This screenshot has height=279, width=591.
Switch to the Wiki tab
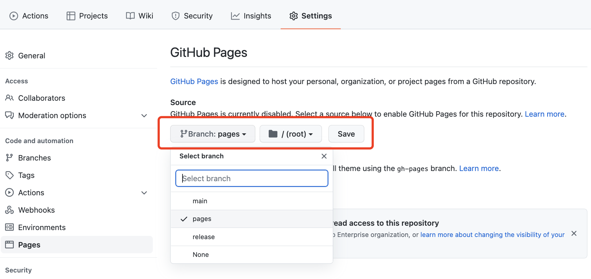click(x=139, y=16)
